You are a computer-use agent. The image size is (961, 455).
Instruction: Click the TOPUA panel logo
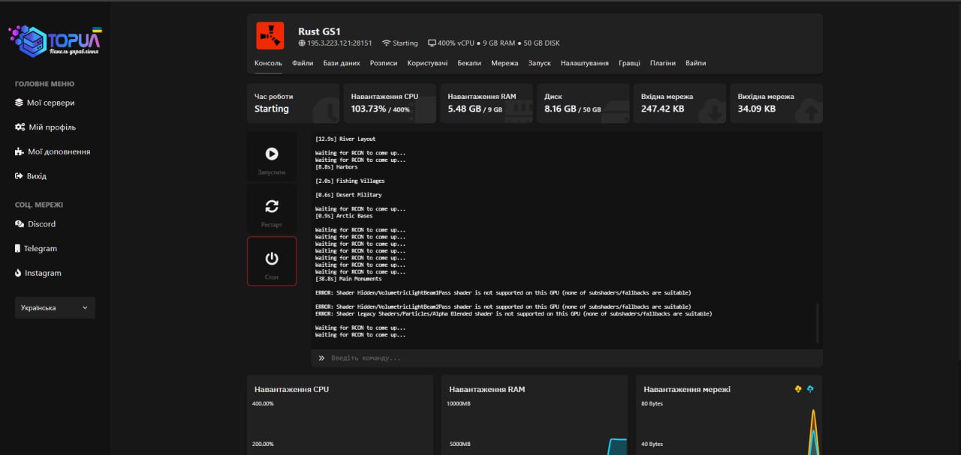pos(55,41)
